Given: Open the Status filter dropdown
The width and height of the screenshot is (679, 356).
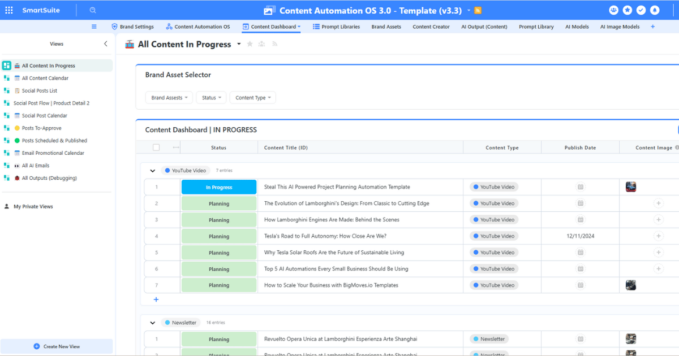Looking at the screenshot, I should [212, 98].
